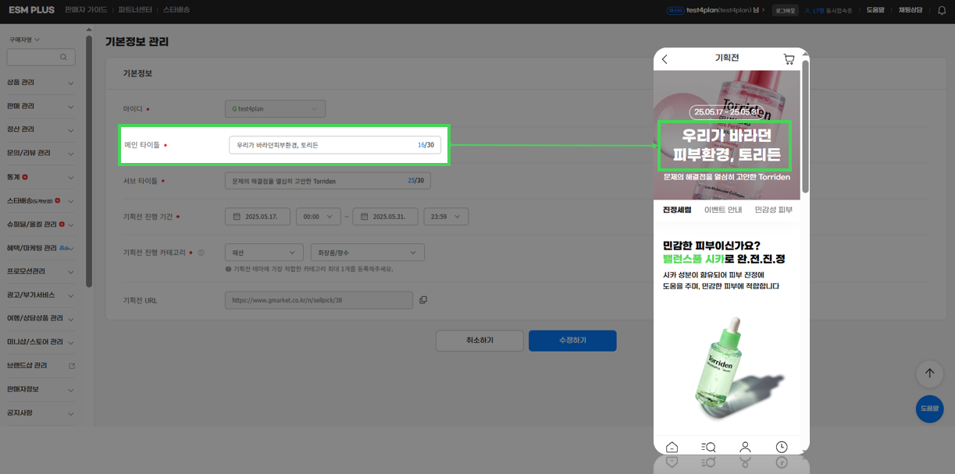Expand the 문의/리뷰 관리 sidebar menu

point(41,154)
